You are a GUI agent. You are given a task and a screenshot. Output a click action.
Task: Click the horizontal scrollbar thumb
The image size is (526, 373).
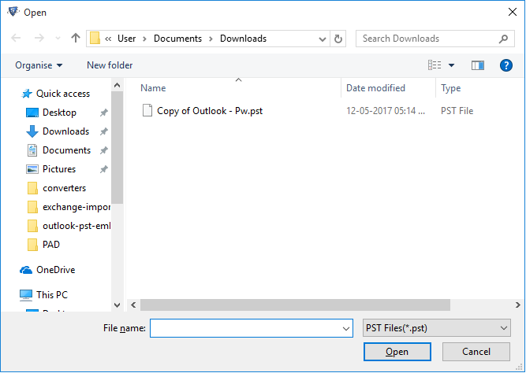point(295,305)
